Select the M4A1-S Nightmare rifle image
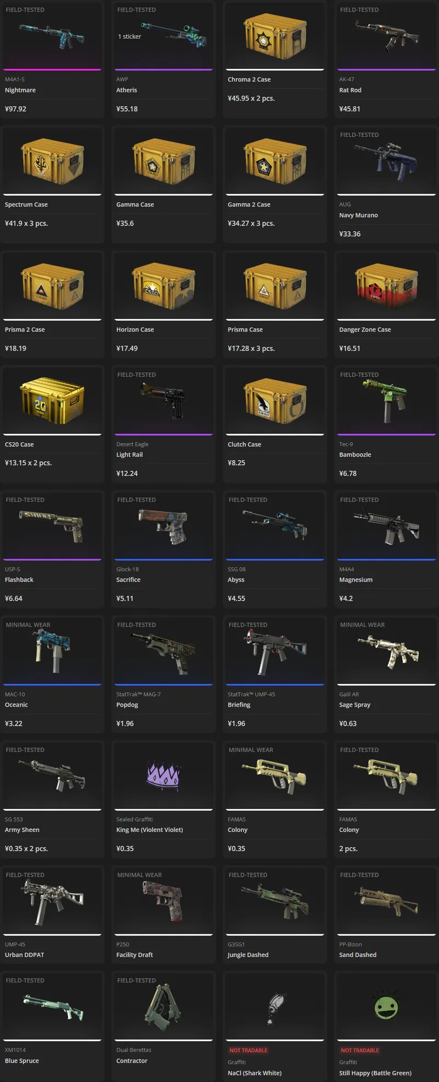 coord(52,36)
